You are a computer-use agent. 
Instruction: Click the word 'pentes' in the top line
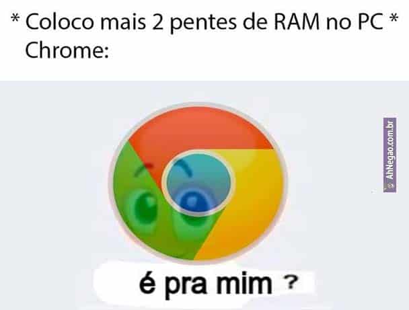pos(203,23)
